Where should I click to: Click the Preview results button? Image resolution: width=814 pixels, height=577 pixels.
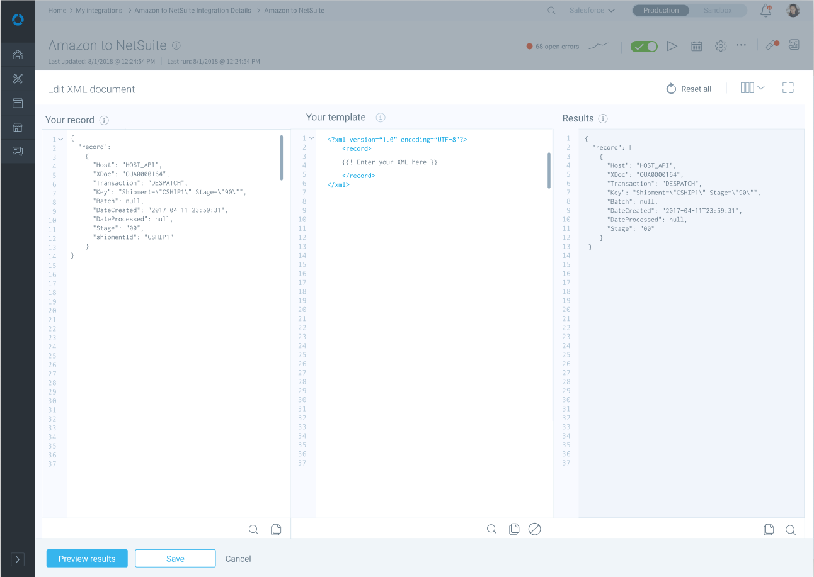click(87, 559)
